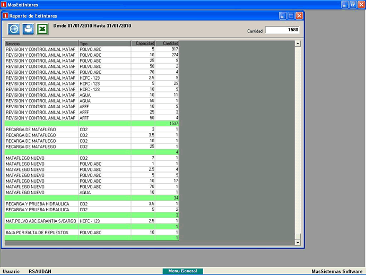This screenshot has width=366, height=275.
Task: Click quantity 17 in MATAFUEGO NUEVO row
Action: (167, 181)
